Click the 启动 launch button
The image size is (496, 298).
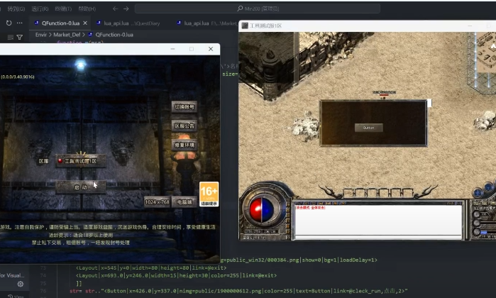pos(81,187)
